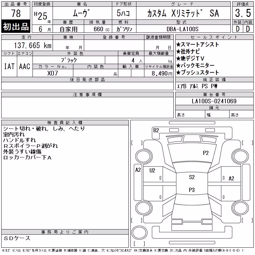This screenshot has height=255, width=255.
Task: Select sales point "★プッシュスタート"
Action: (197, 72)
